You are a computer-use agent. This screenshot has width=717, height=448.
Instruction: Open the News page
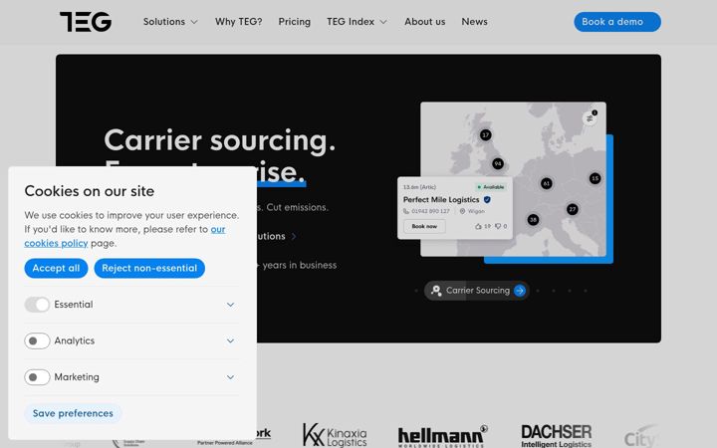474,22
